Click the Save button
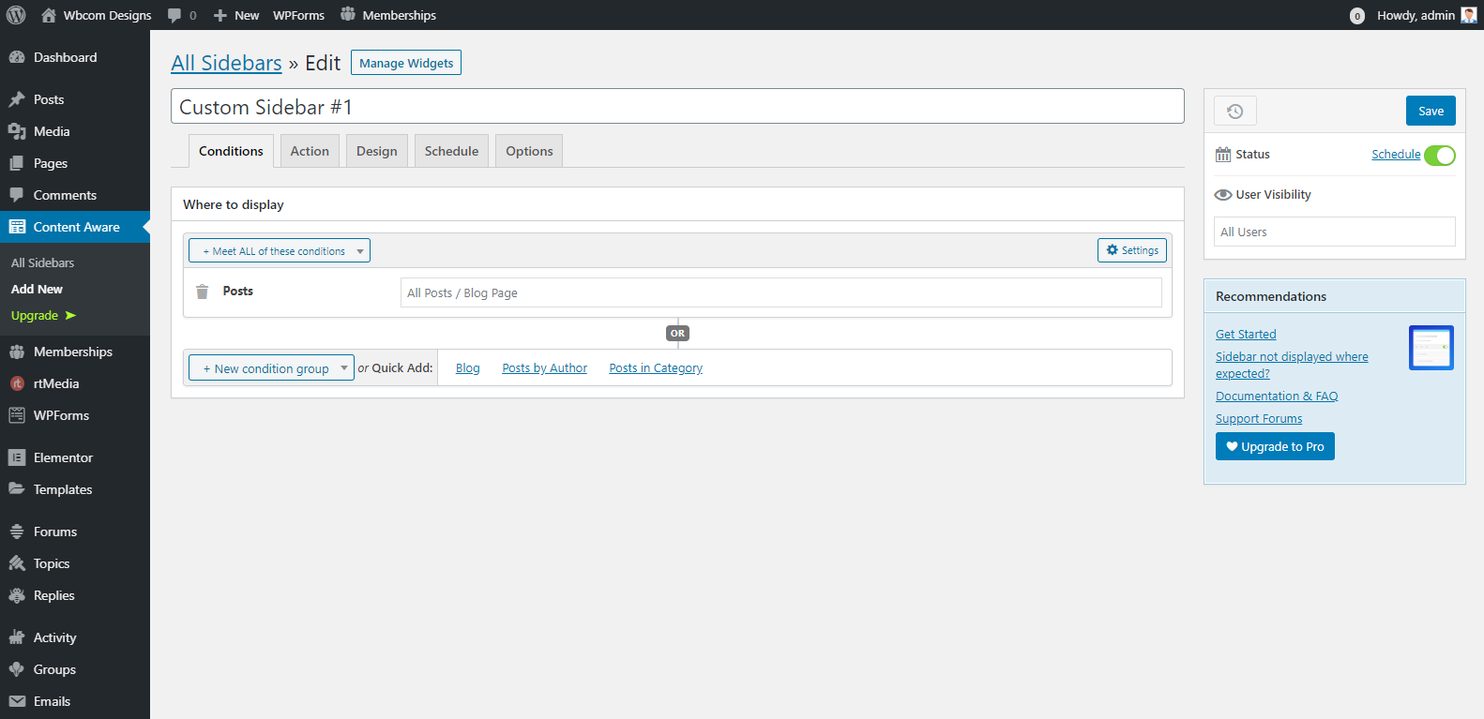Screen dimensions: 1484x719 1431,111
